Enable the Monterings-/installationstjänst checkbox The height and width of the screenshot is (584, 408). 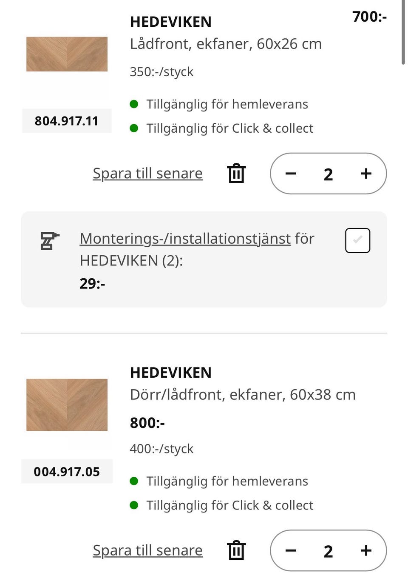click(357, 240)
